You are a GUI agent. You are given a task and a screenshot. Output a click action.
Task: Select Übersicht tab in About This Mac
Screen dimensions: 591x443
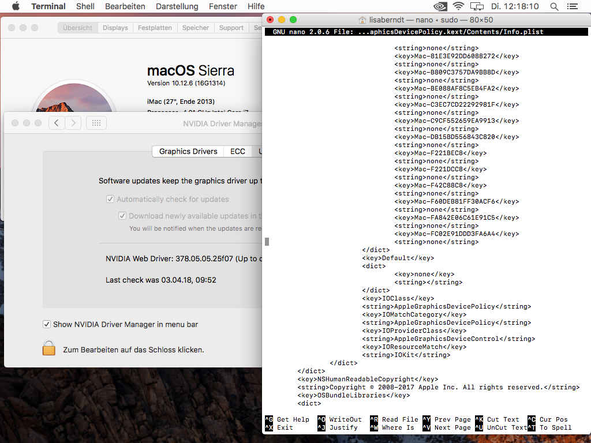tap(78, 28)
